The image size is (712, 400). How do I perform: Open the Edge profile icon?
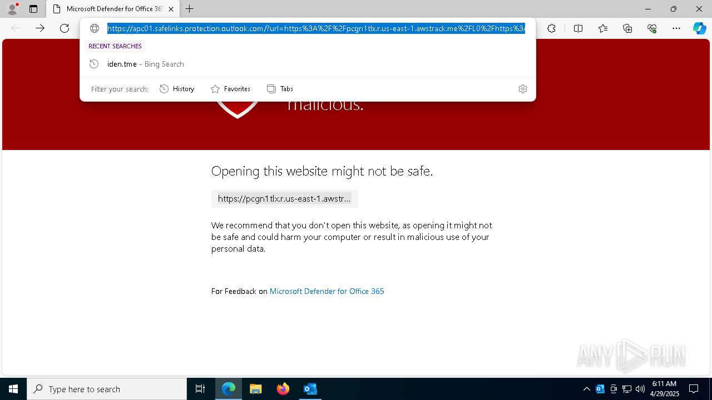[x=12, y=9]
